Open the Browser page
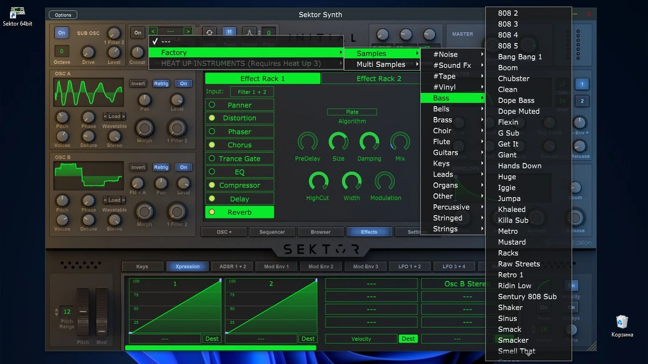Viewport: 648px width, 364px height. pos(321,232)
